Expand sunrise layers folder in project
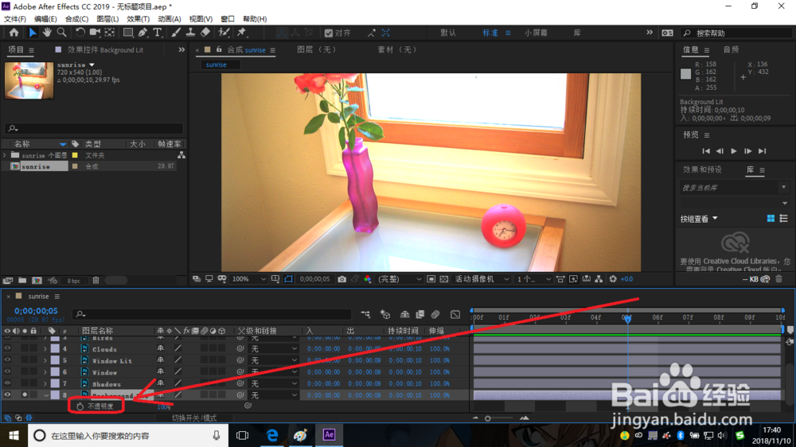This screenshot has width=796, height=447. pyautogui.click(x=5, y=155)
